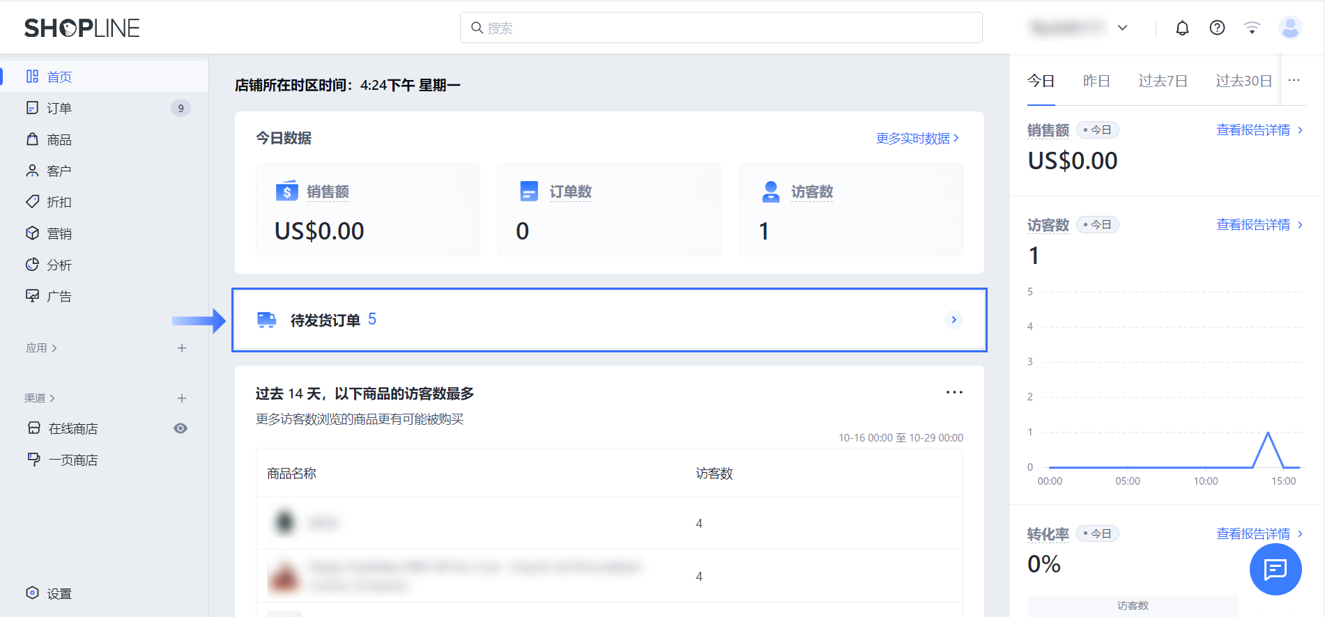This screenshot has width=1325, height=617.
Task: Click the visitor chart peak point
Action: point(1268,432)
